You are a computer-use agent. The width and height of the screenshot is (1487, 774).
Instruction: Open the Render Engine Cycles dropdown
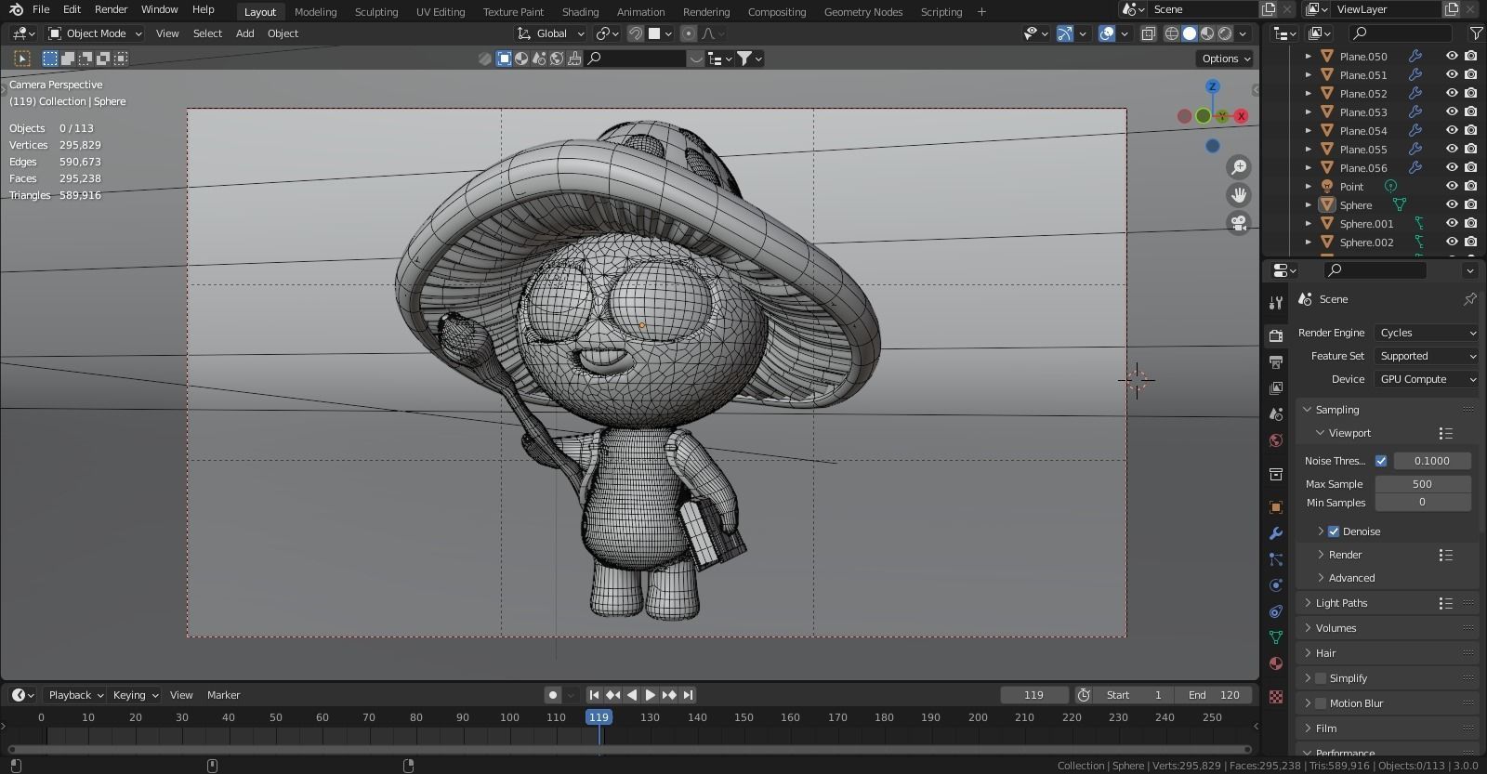tap(1427, 333)
